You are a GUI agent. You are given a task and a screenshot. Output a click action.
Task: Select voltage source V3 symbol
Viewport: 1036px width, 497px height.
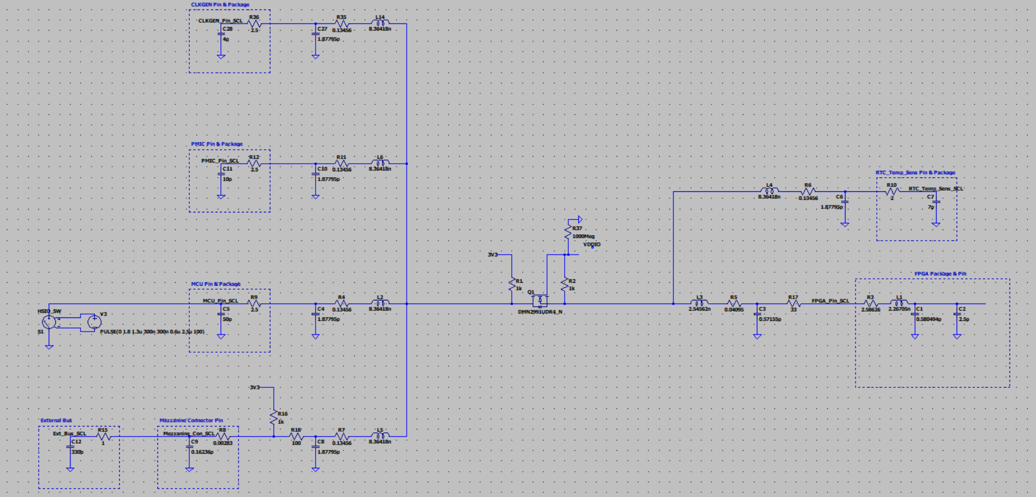pos(94,322)
